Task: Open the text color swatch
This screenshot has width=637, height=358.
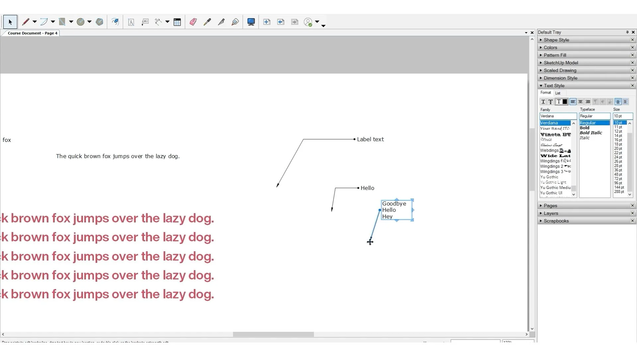Action: pos(564,102)
